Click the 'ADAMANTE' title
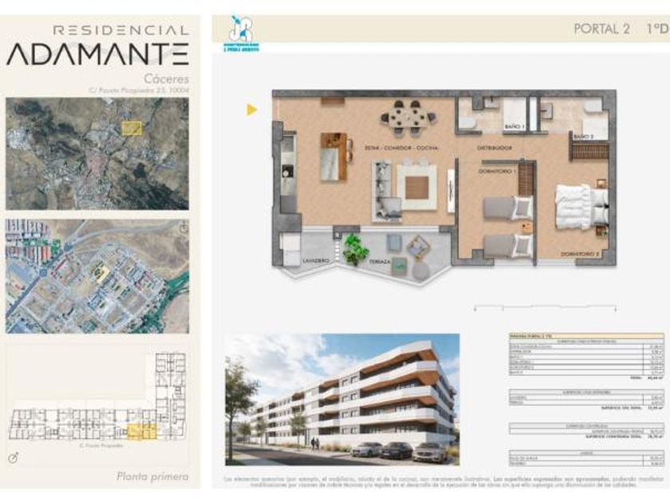The image size is (670, 503). coord(97,54)
